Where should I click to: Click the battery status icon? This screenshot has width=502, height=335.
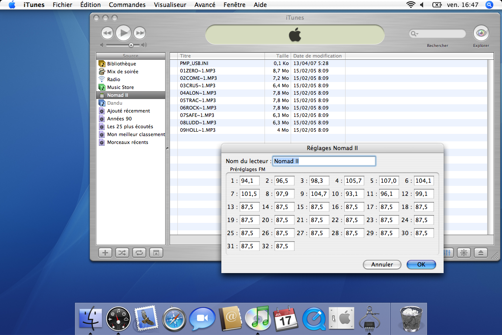click(437, 5)
